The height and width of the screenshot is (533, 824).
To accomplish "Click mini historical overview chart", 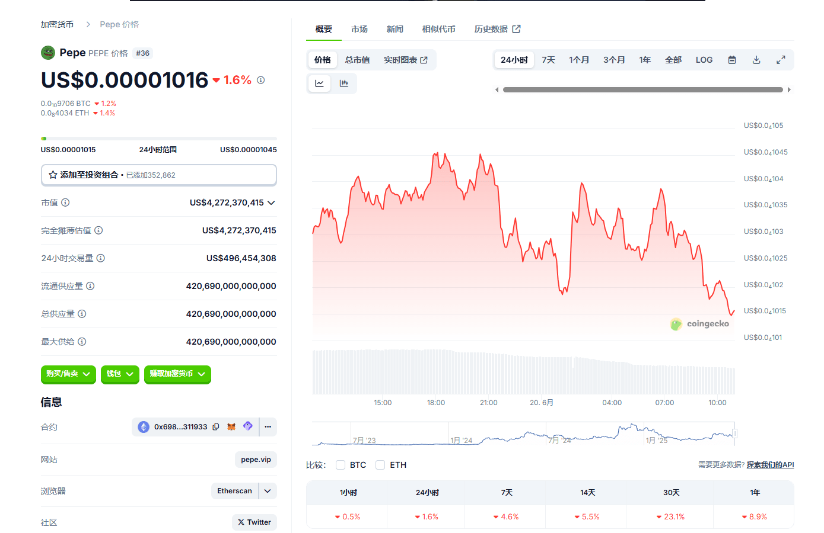I will (x=523, y=434).
